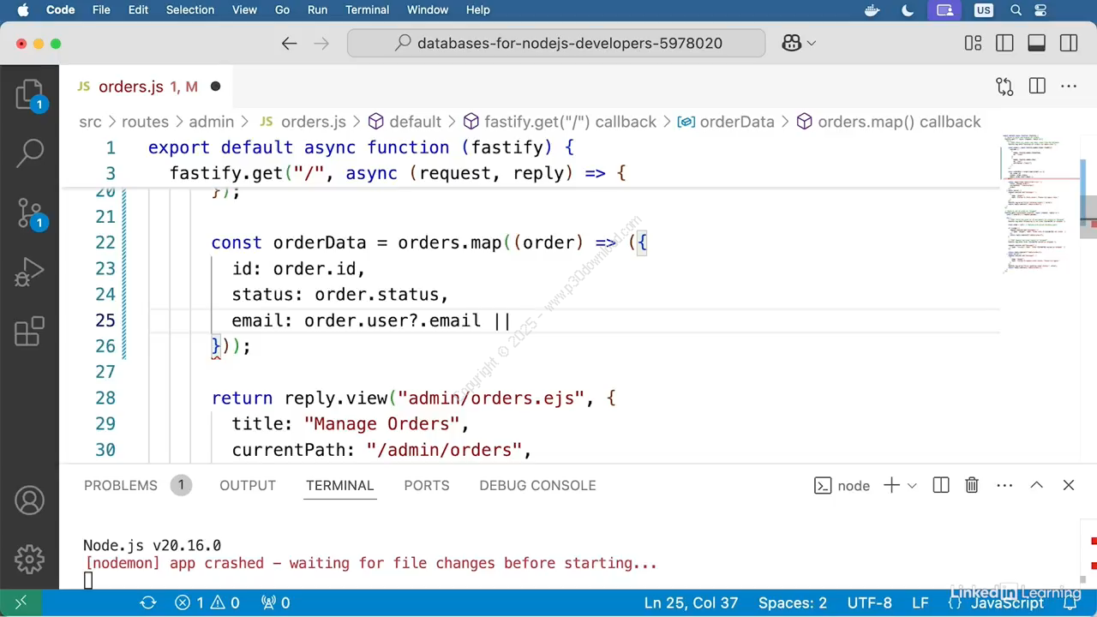Open editor More Actions ellipsis

(x=1069, y=87)
